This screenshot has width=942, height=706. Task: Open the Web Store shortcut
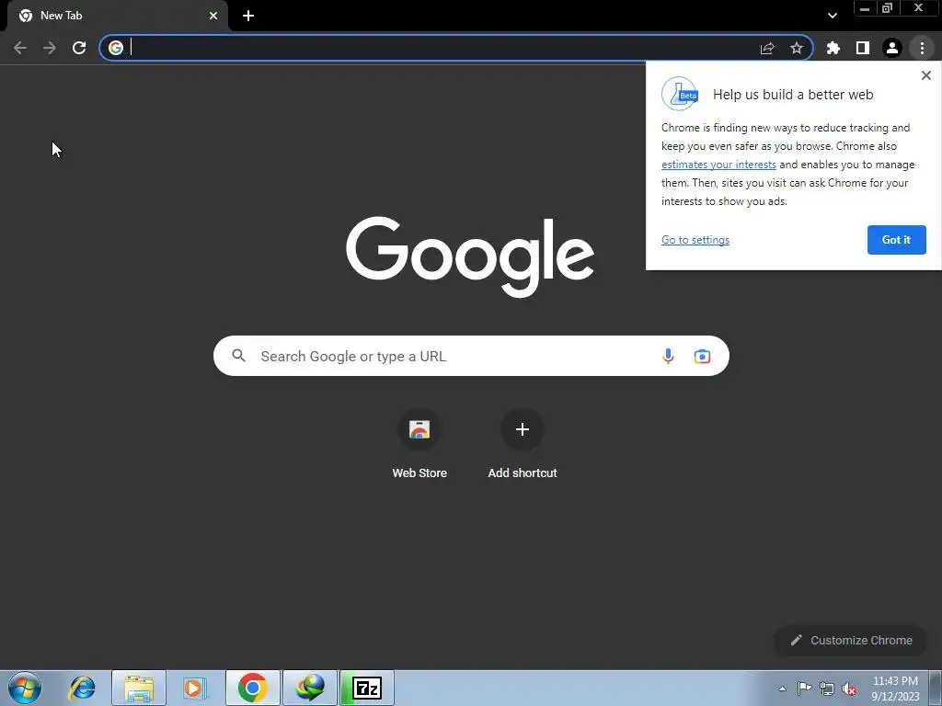coord(419,444)
